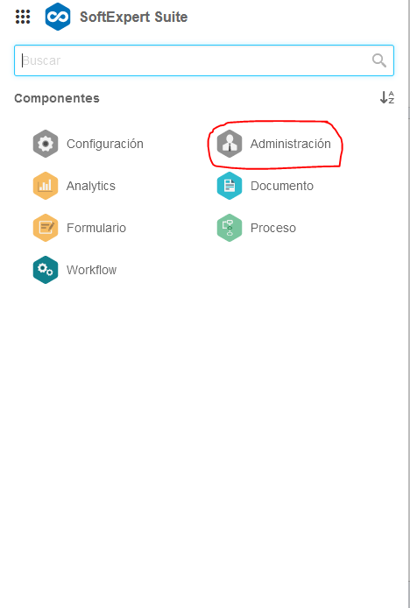Open the Formulario pencil form icon
Screen dimensions: 410x608
tap(46, 228)
